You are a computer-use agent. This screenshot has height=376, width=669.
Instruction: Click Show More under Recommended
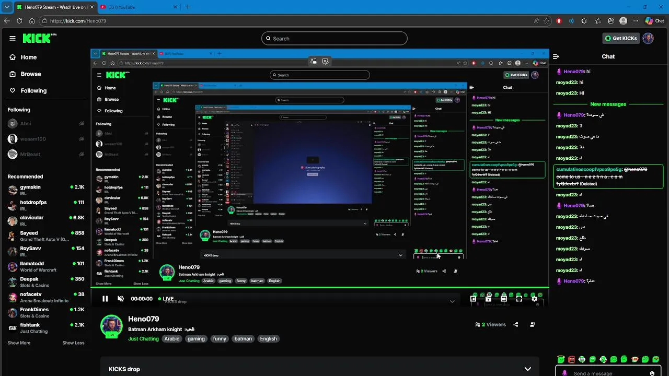[19, 343]
